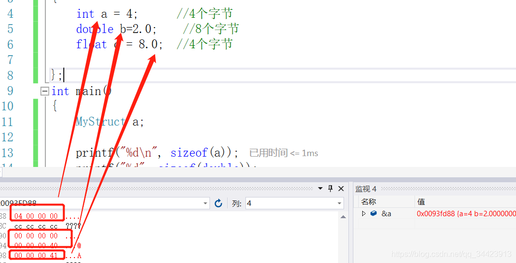Click the refresh icon in memory window

point(218,203)
